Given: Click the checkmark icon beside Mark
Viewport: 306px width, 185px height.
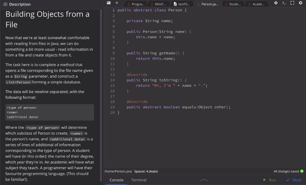Looking at the screenshot, I should 288,180.
